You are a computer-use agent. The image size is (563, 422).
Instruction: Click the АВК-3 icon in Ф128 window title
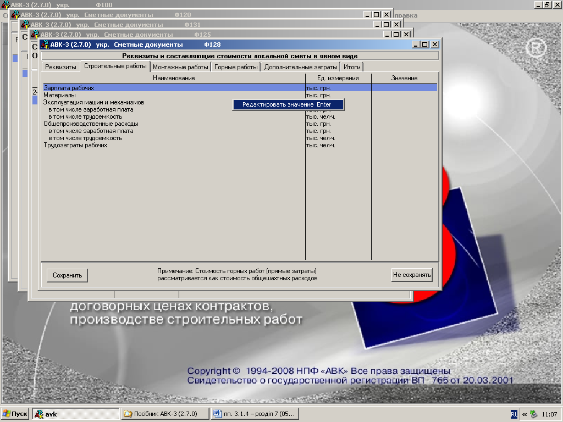coord(45,45)
